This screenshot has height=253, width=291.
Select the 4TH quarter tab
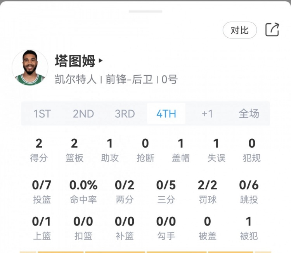[x=166, y=114]
